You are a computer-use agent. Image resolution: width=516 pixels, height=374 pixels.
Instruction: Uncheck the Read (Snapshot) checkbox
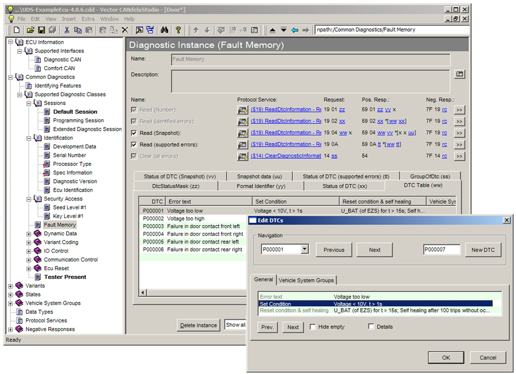[x=134, y=133]
